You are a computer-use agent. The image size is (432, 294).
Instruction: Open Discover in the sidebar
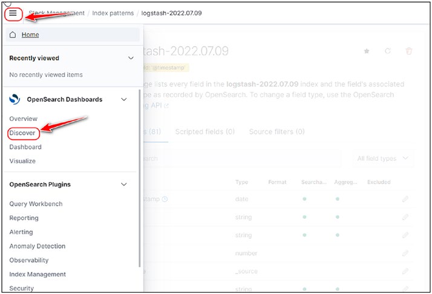coord(22,133)
